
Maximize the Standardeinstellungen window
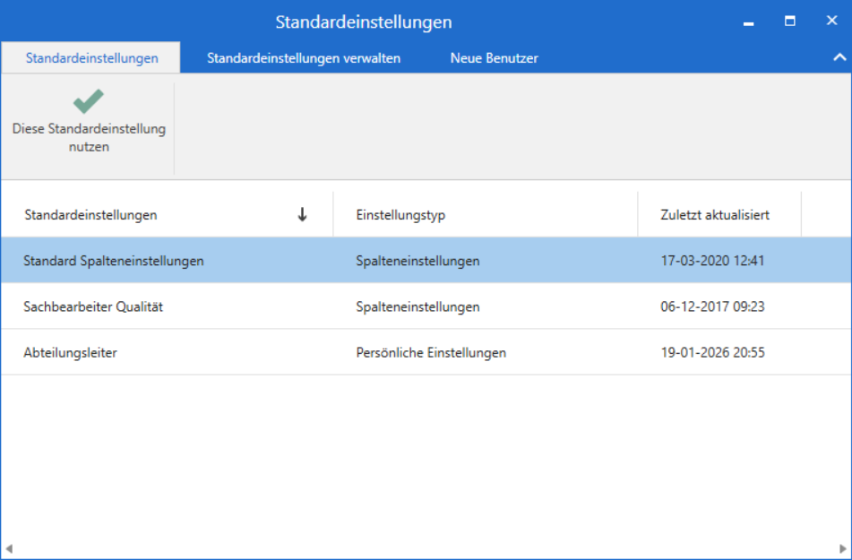(790, 21)
